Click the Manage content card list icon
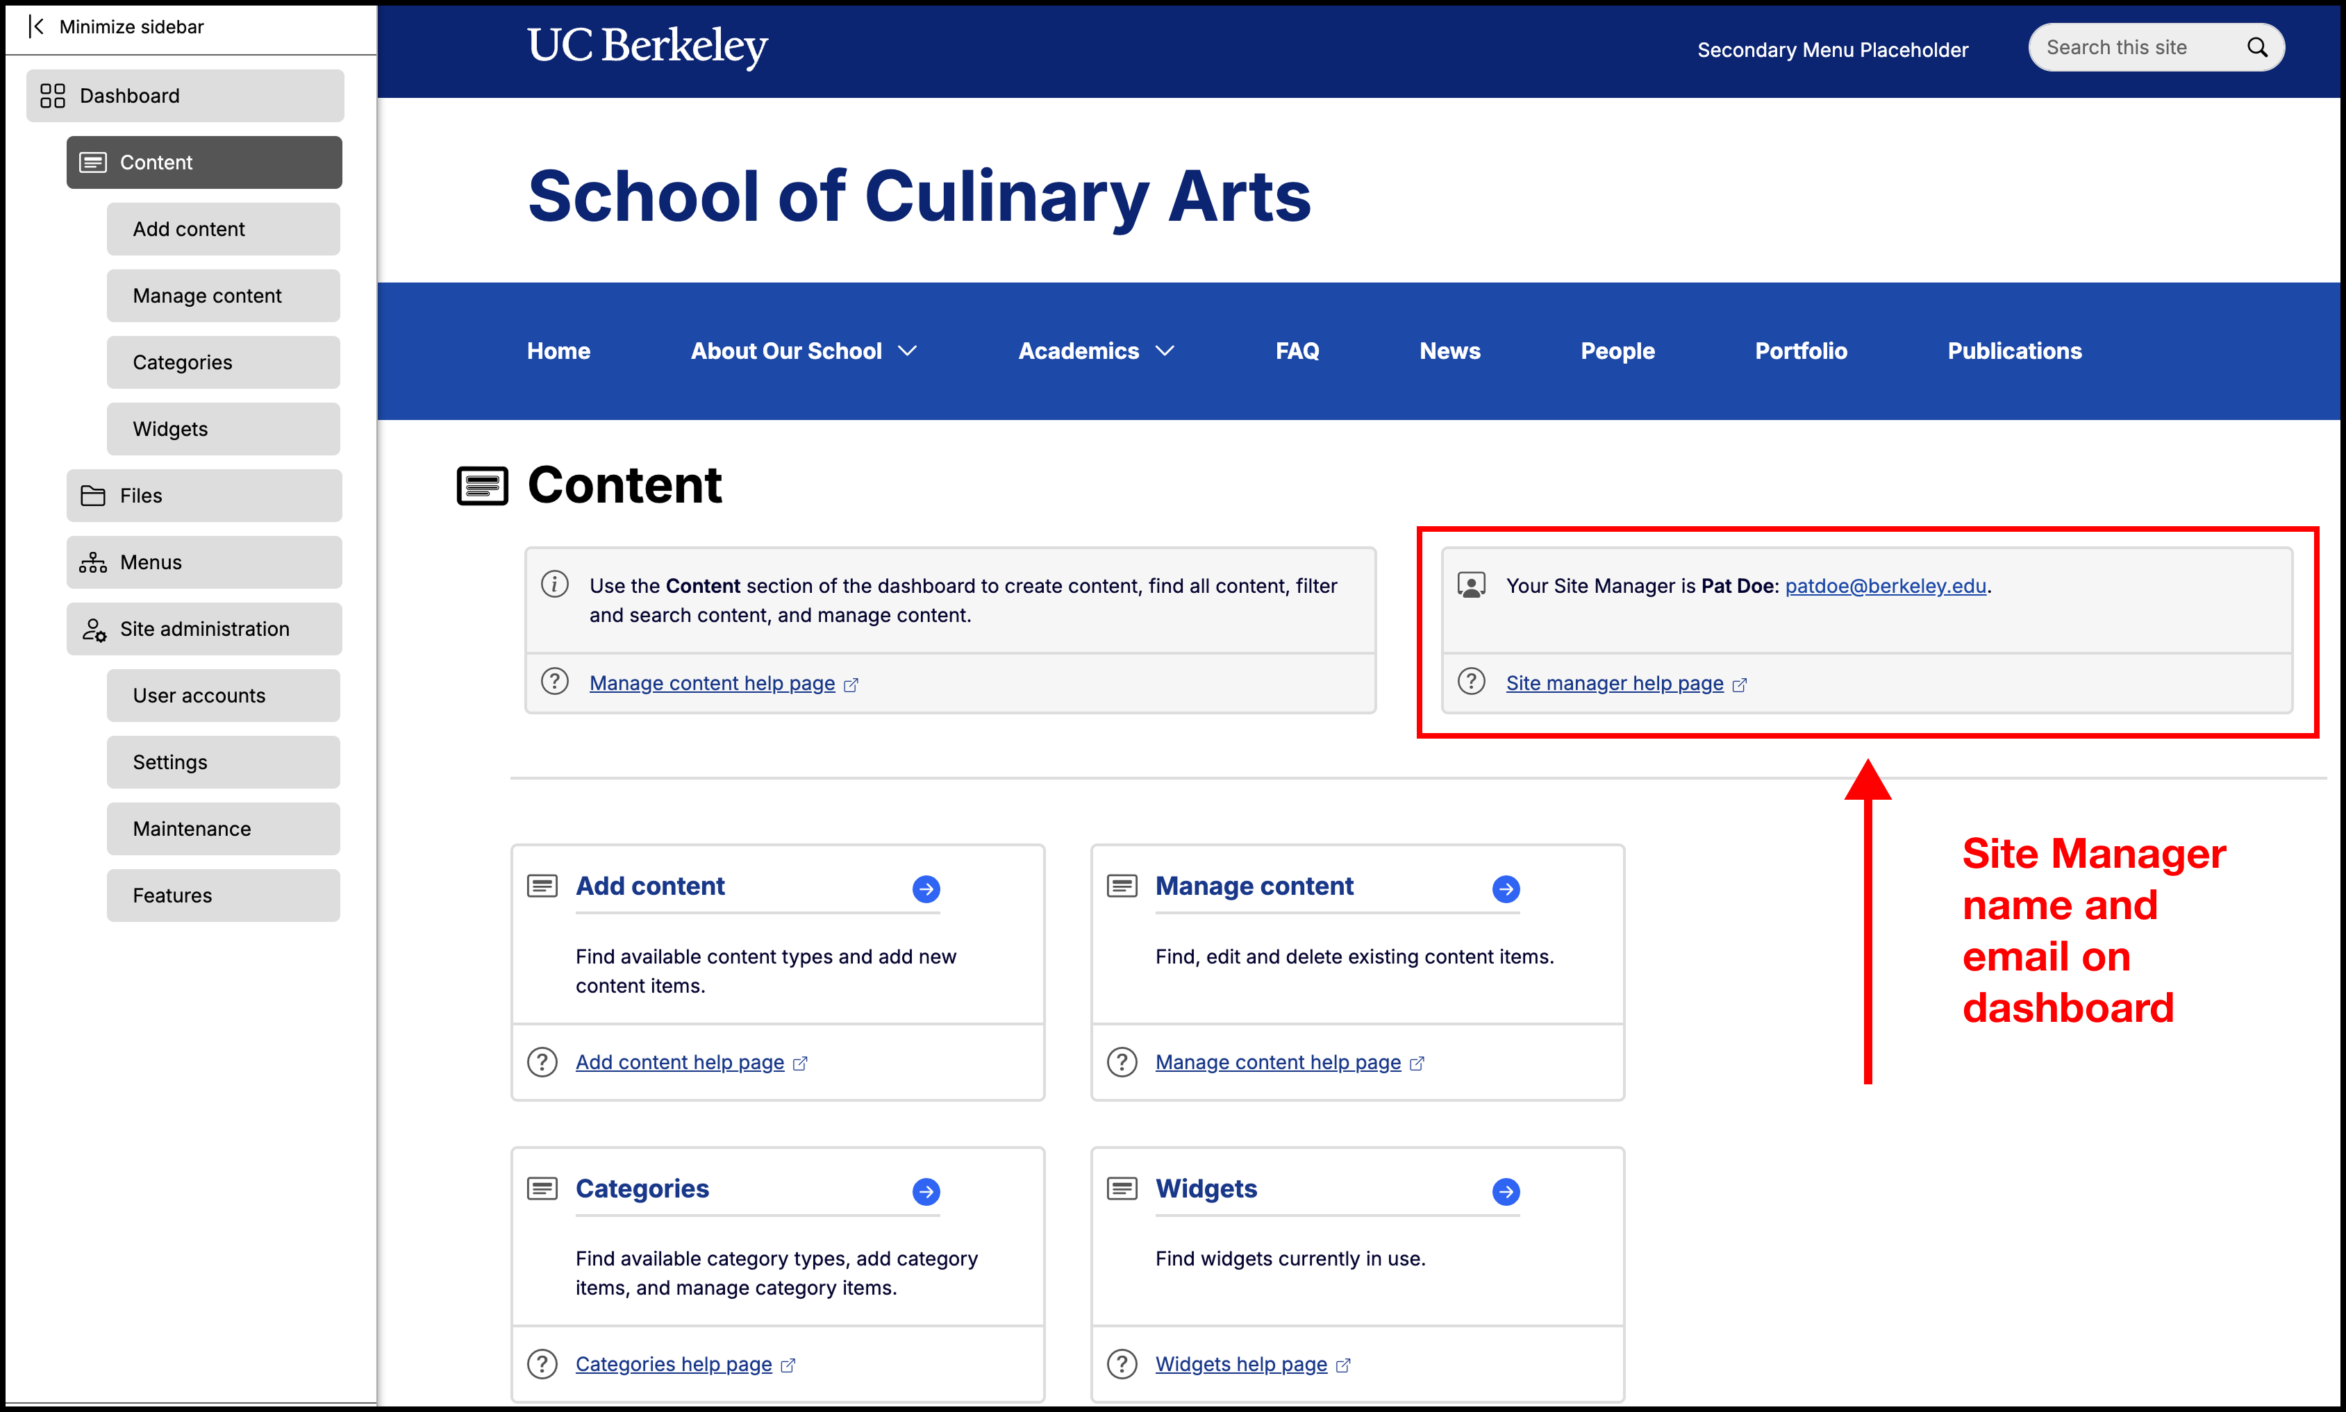2346x1412 pixels. (x=1122, y=886)
